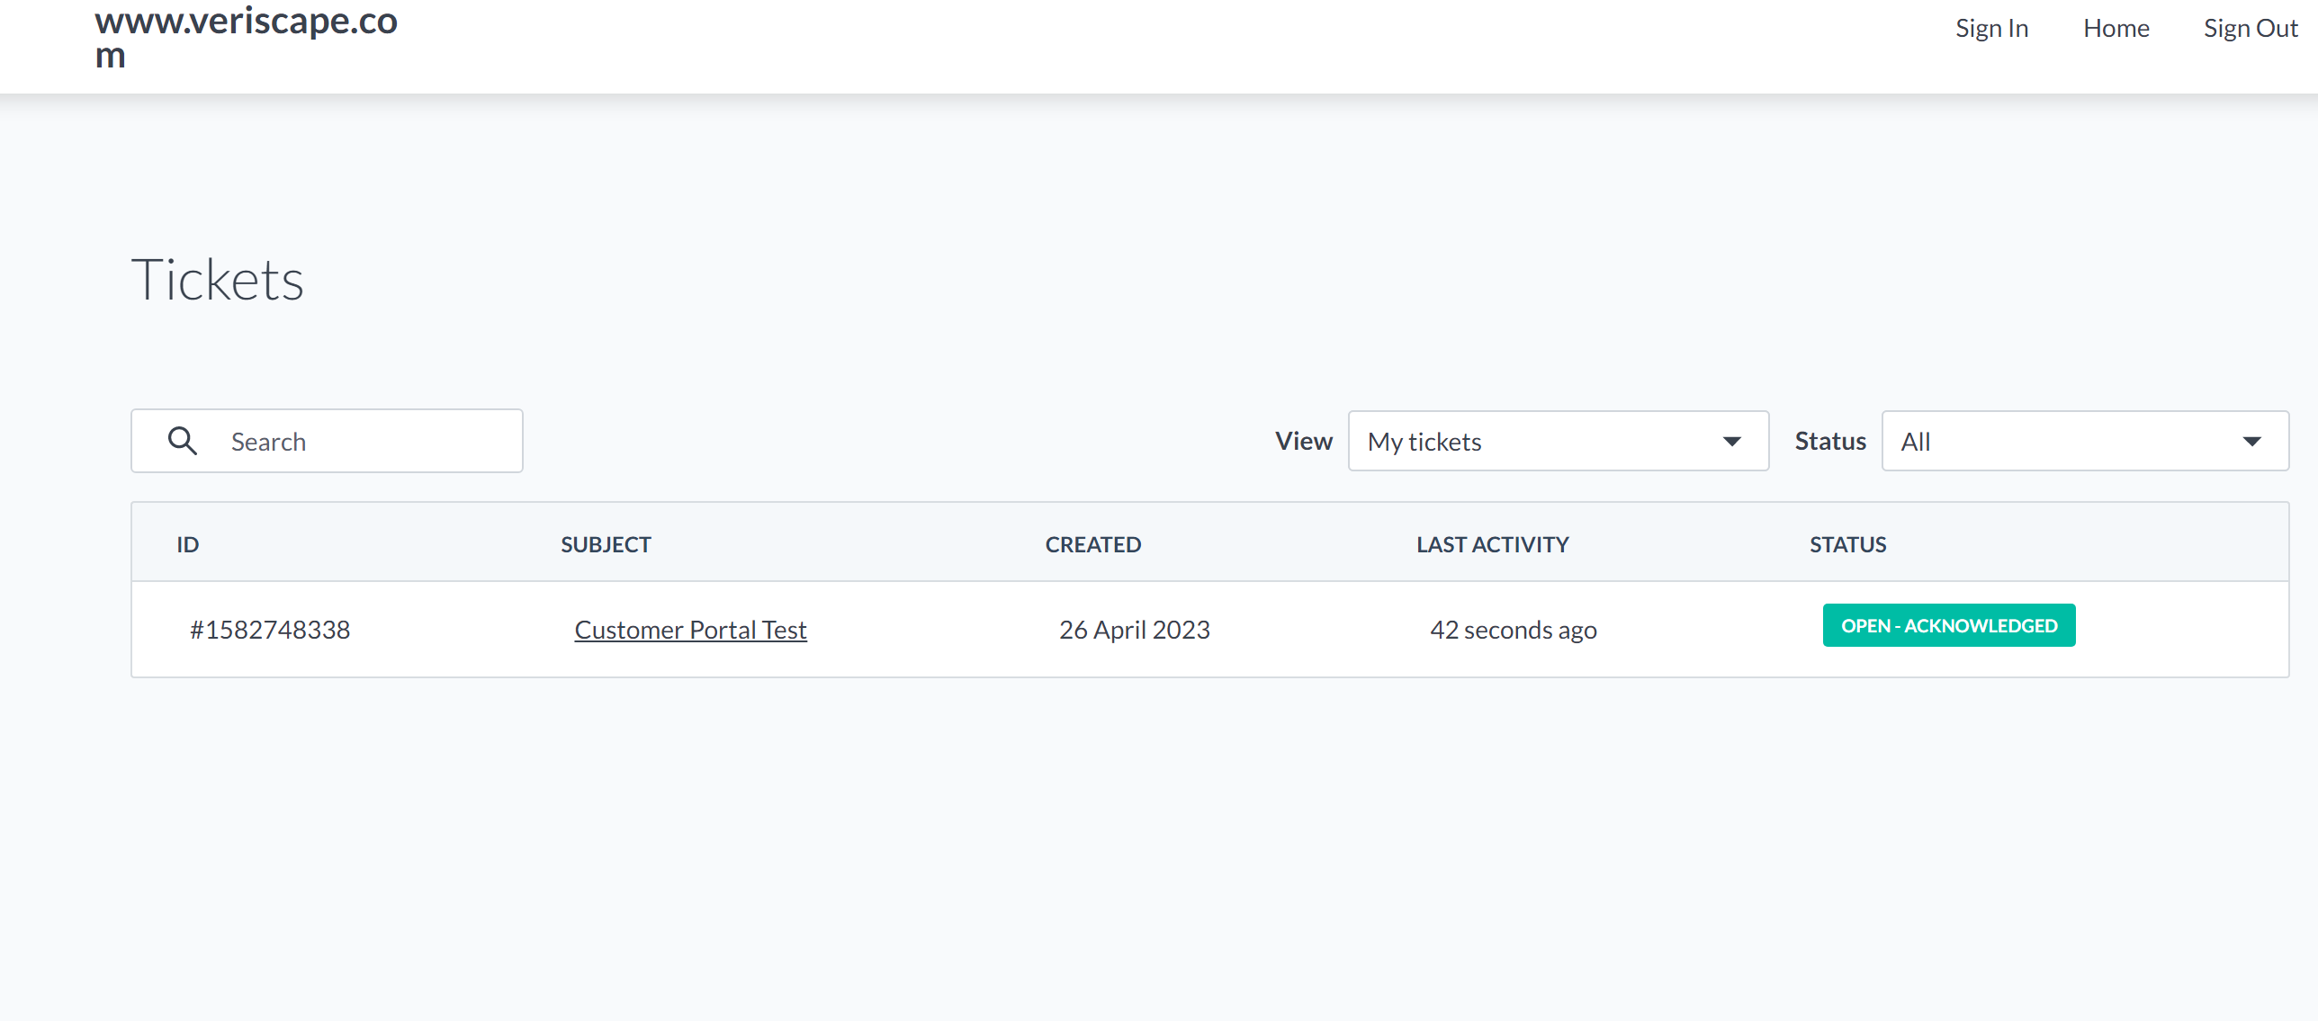
Task: Click the LAST ACTIVITY column header
Action: click(x=1492, y=544)
